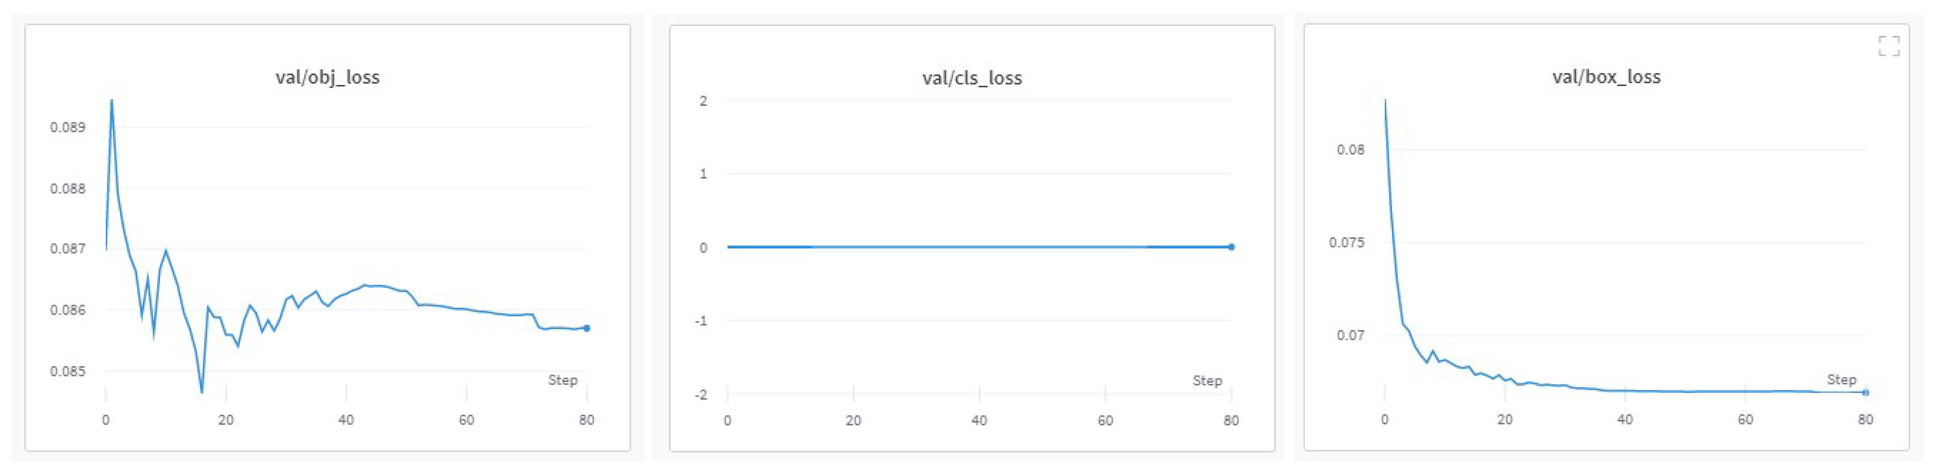Click the fullscreen icon on val/box_loss panel
The height and width of the screenshot is (473, 1933).
click(x=1889, y=46)
